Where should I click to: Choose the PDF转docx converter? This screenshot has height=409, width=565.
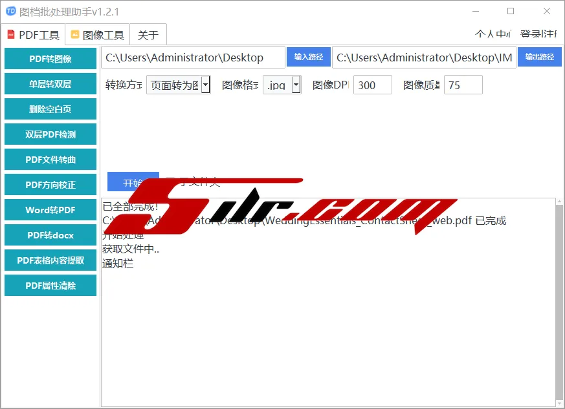click(x=50, y=235)
